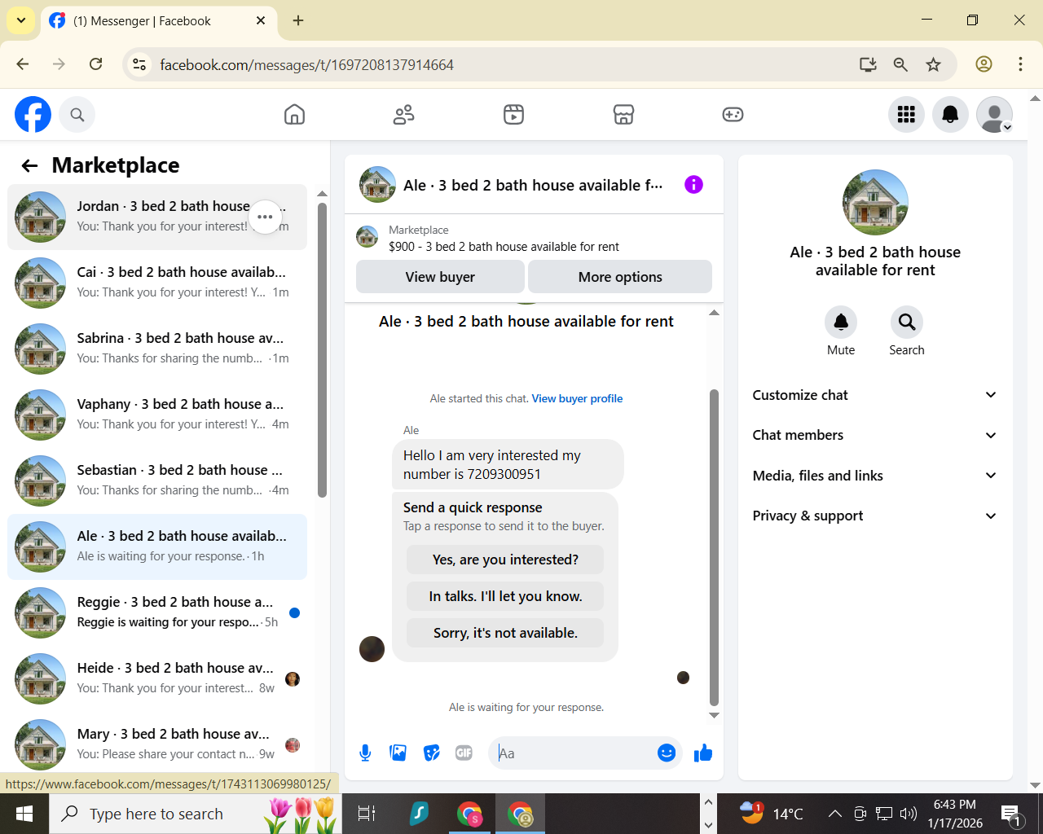
Task: Show hidden system tray icons
Action: click(835, 814)
